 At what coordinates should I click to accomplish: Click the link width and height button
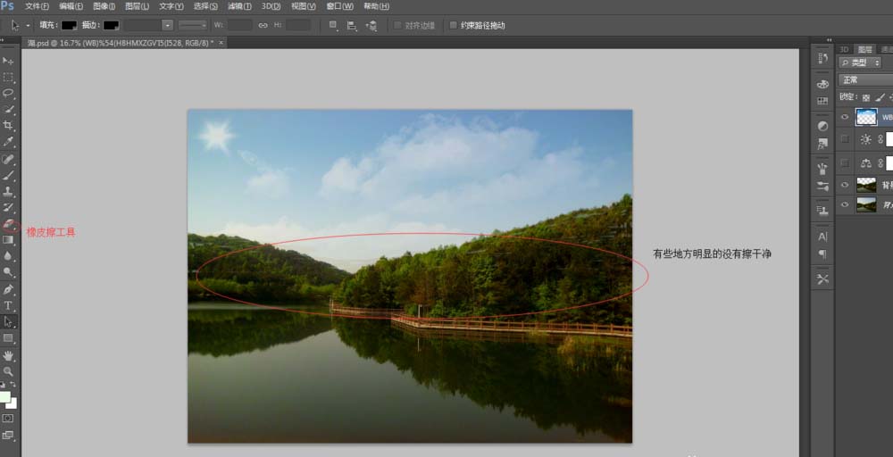[x=263, y=25]
